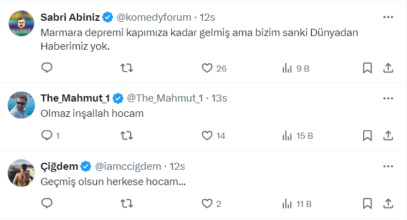Screen dimensions: 407x220
Task: Bookmark The_Mahmut_1's tweet
Action: point(368,135)
